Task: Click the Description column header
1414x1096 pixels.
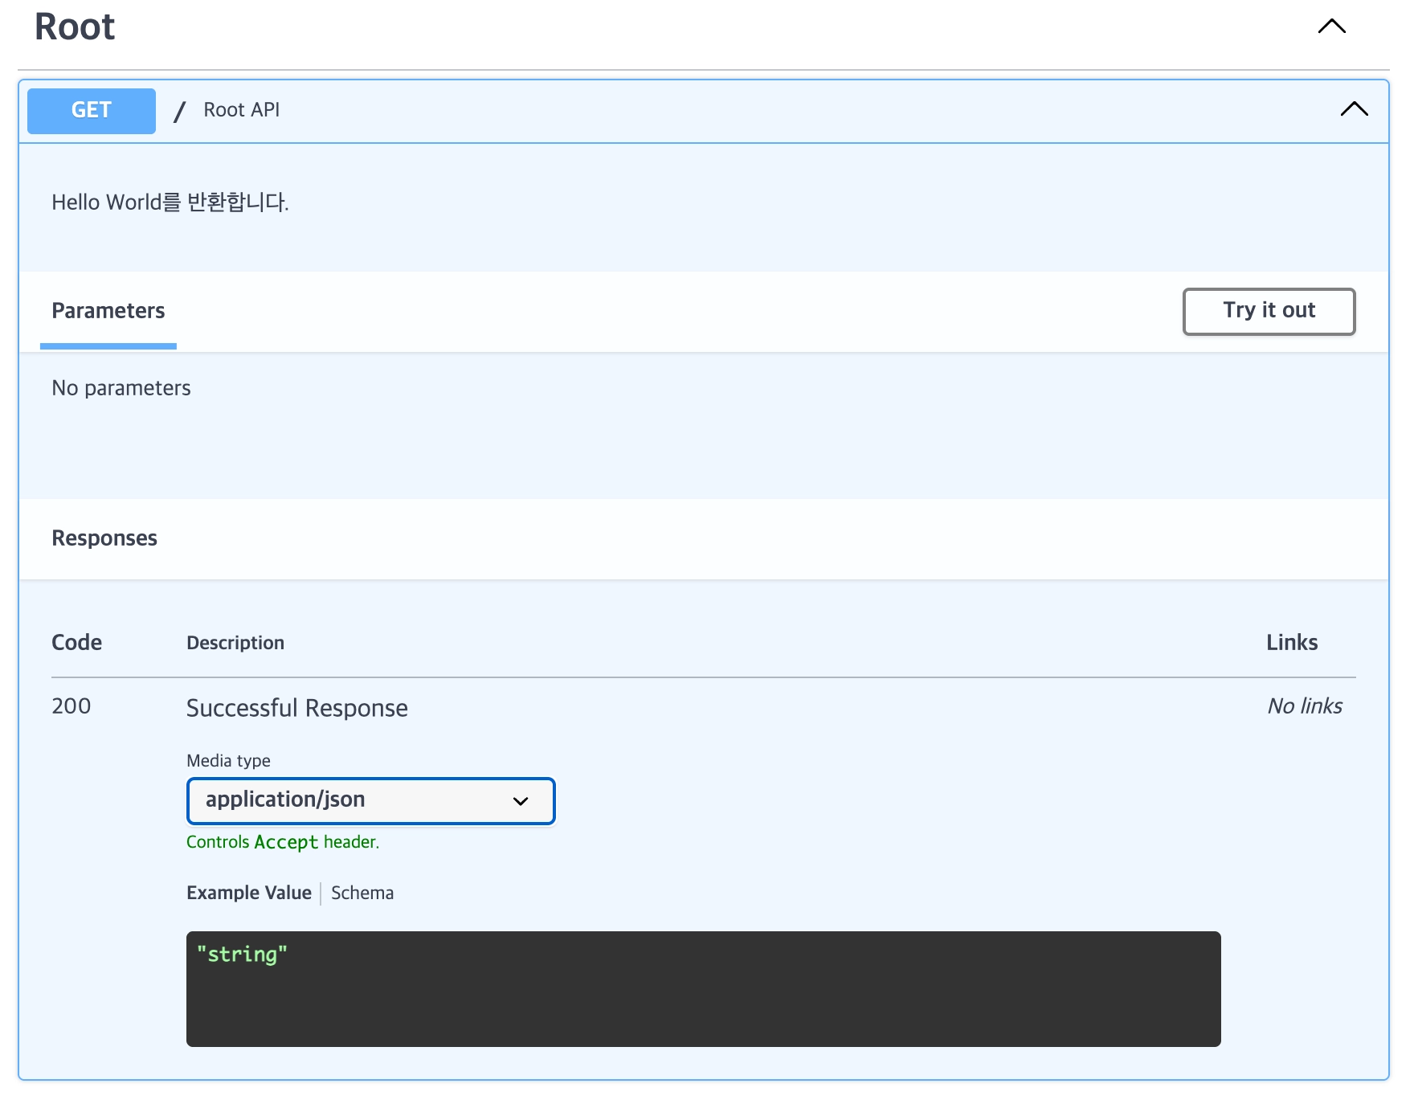Action: point(235,643)
